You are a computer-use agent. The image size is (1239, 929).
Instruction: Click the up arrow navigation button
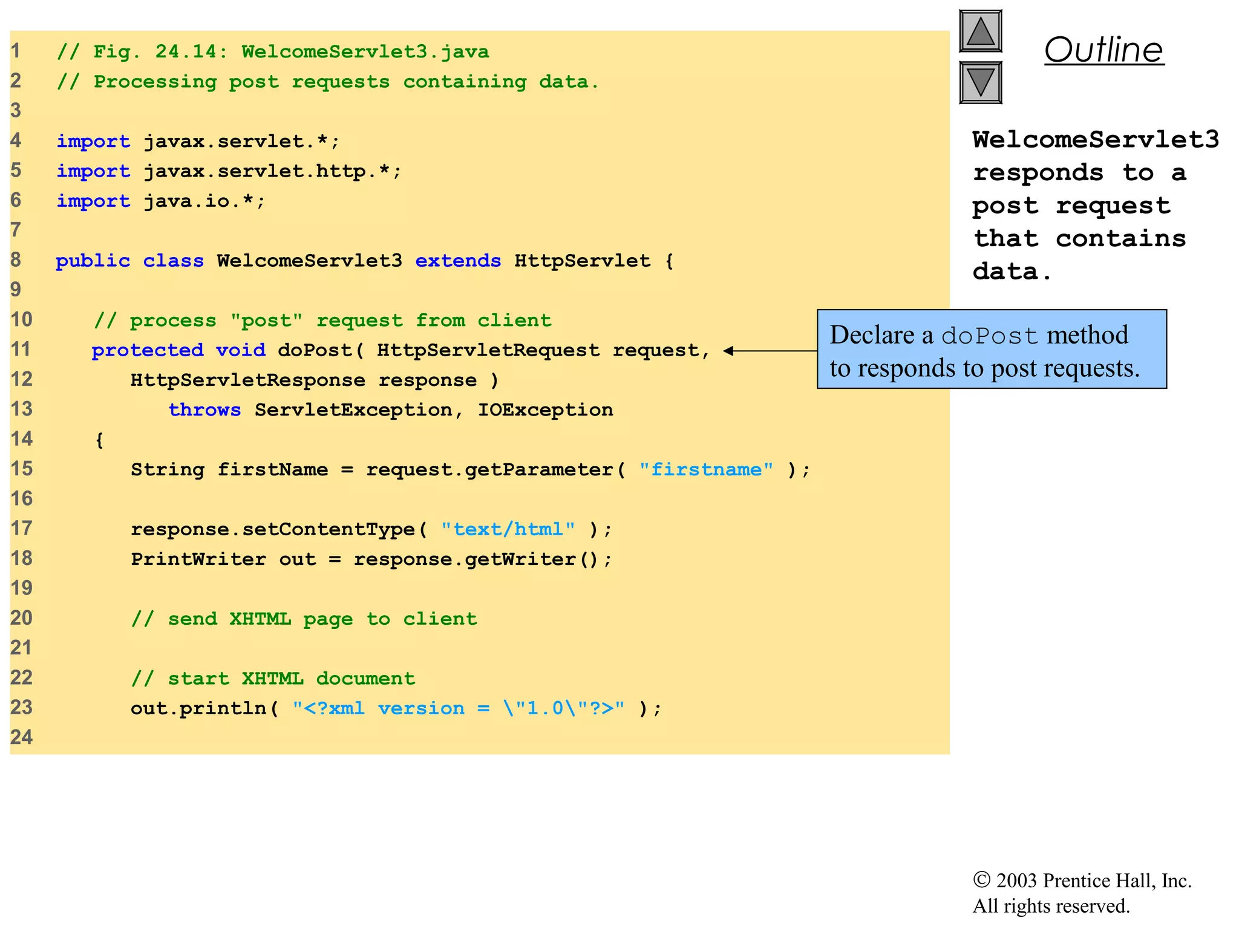click(x=981, y=31)
